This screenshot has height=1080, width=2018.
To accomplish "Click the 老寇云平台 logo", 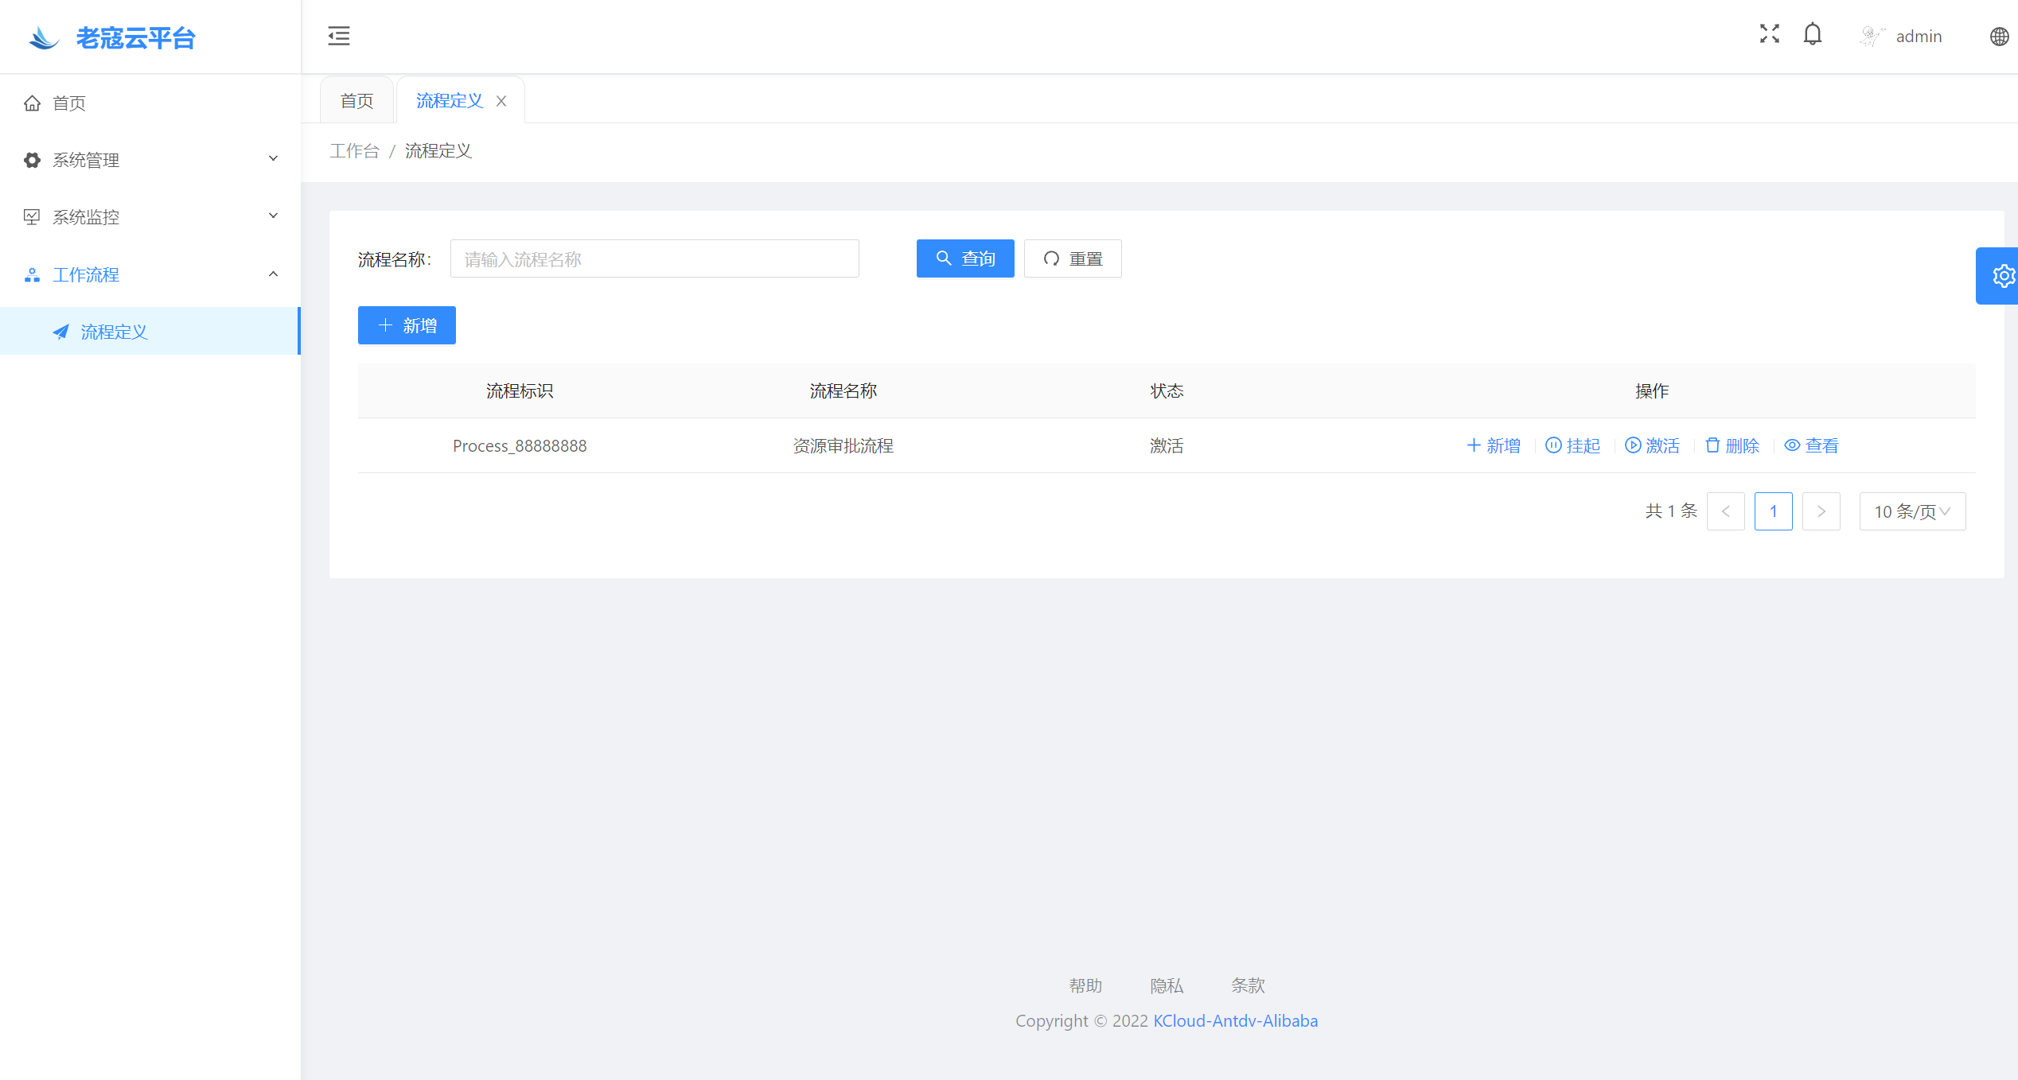I will (x=111, y=37).
